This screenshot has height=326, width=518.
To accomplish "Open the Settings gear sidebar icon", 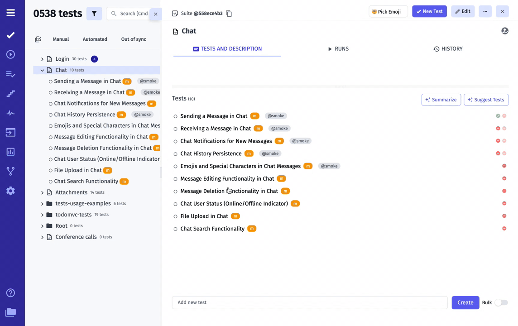I will coord(10,191).
